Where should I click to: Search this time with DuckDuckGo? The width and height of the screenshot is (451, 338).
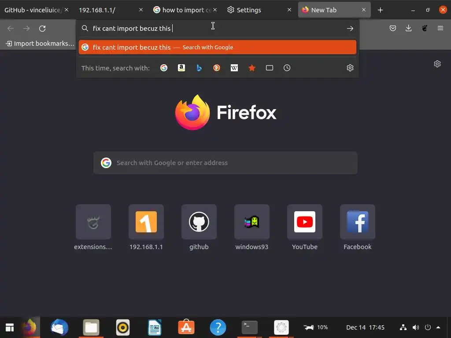pyautogui.click(x=217, y=68)
